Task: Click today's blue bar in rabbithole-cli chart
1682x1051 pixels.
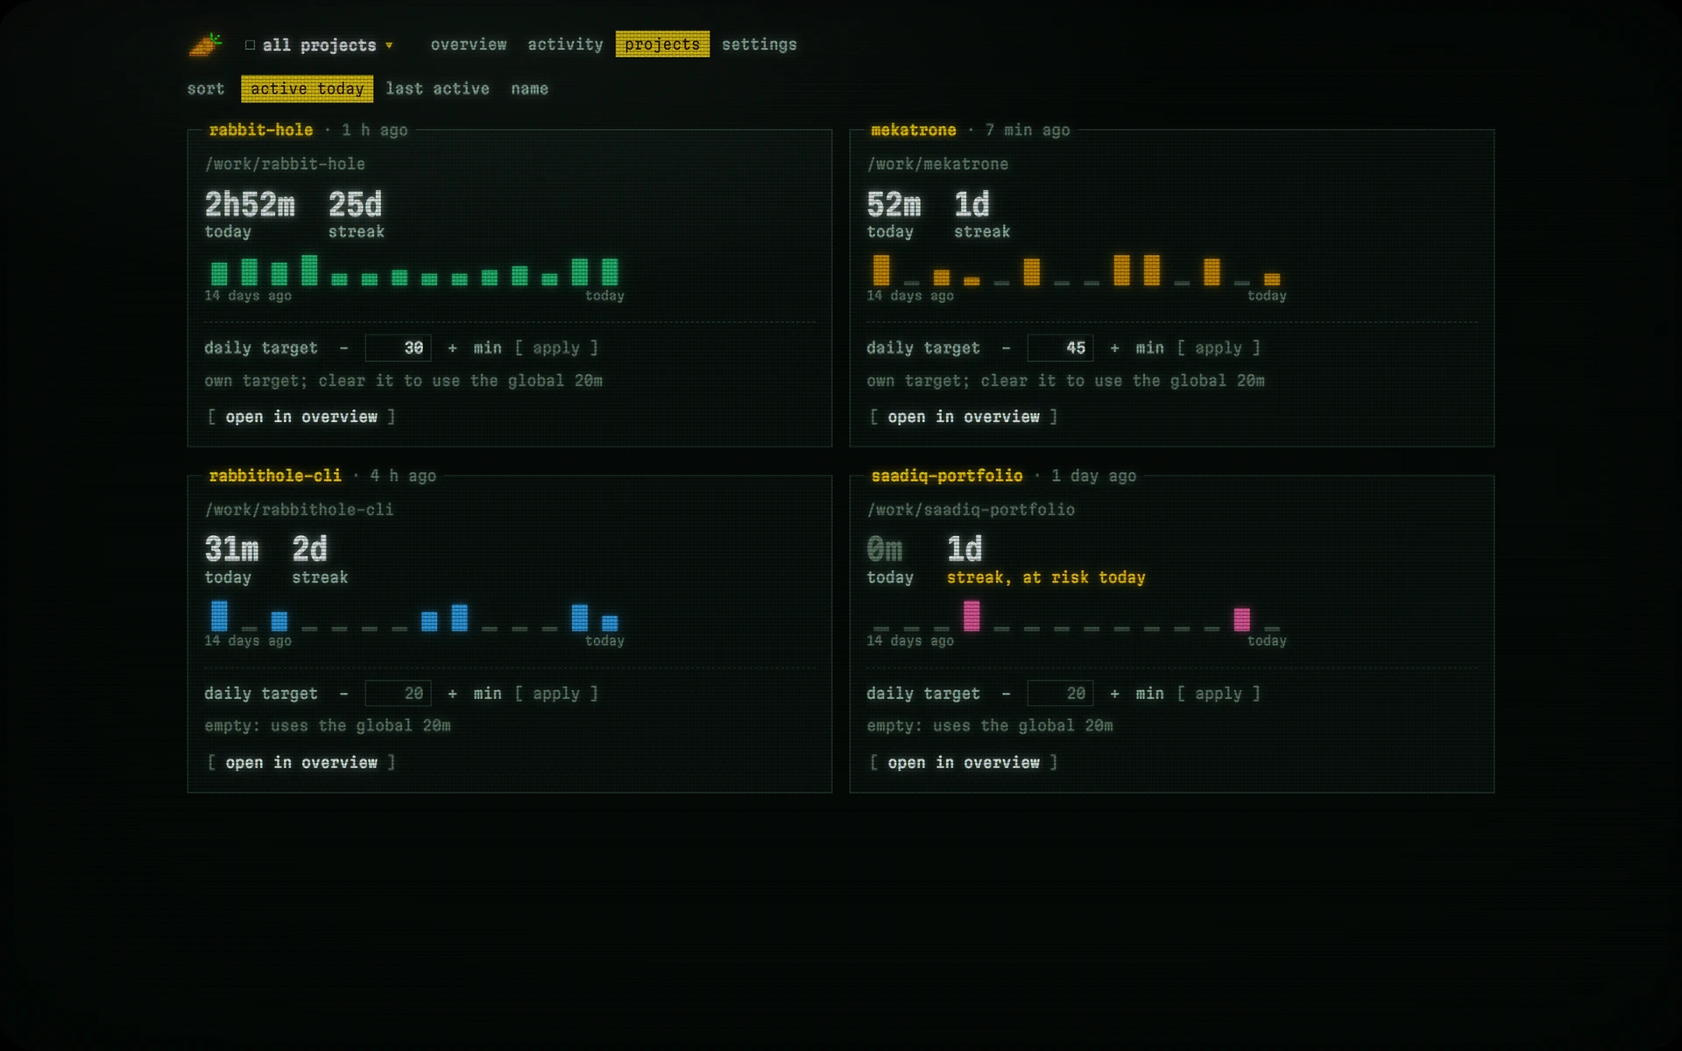Action: coord(610,623)
